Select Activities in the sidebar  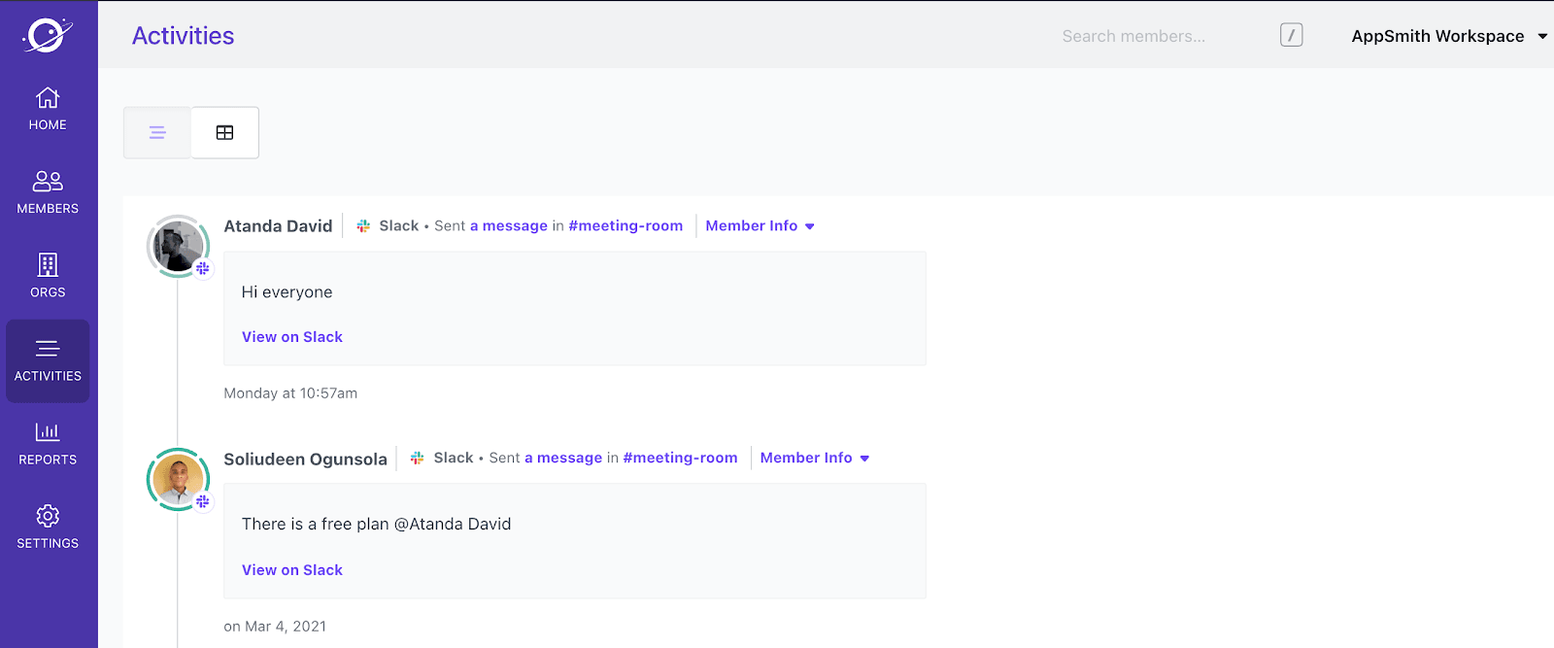pyautogui.click(x=48, y=360)
